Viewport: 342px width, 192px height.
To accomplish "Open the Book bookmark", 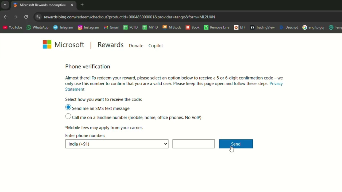I will tap(193, 27).
